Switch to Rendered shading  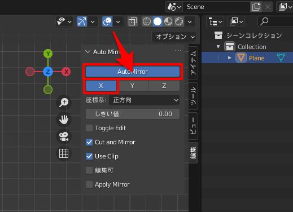[x=179, y=21]
